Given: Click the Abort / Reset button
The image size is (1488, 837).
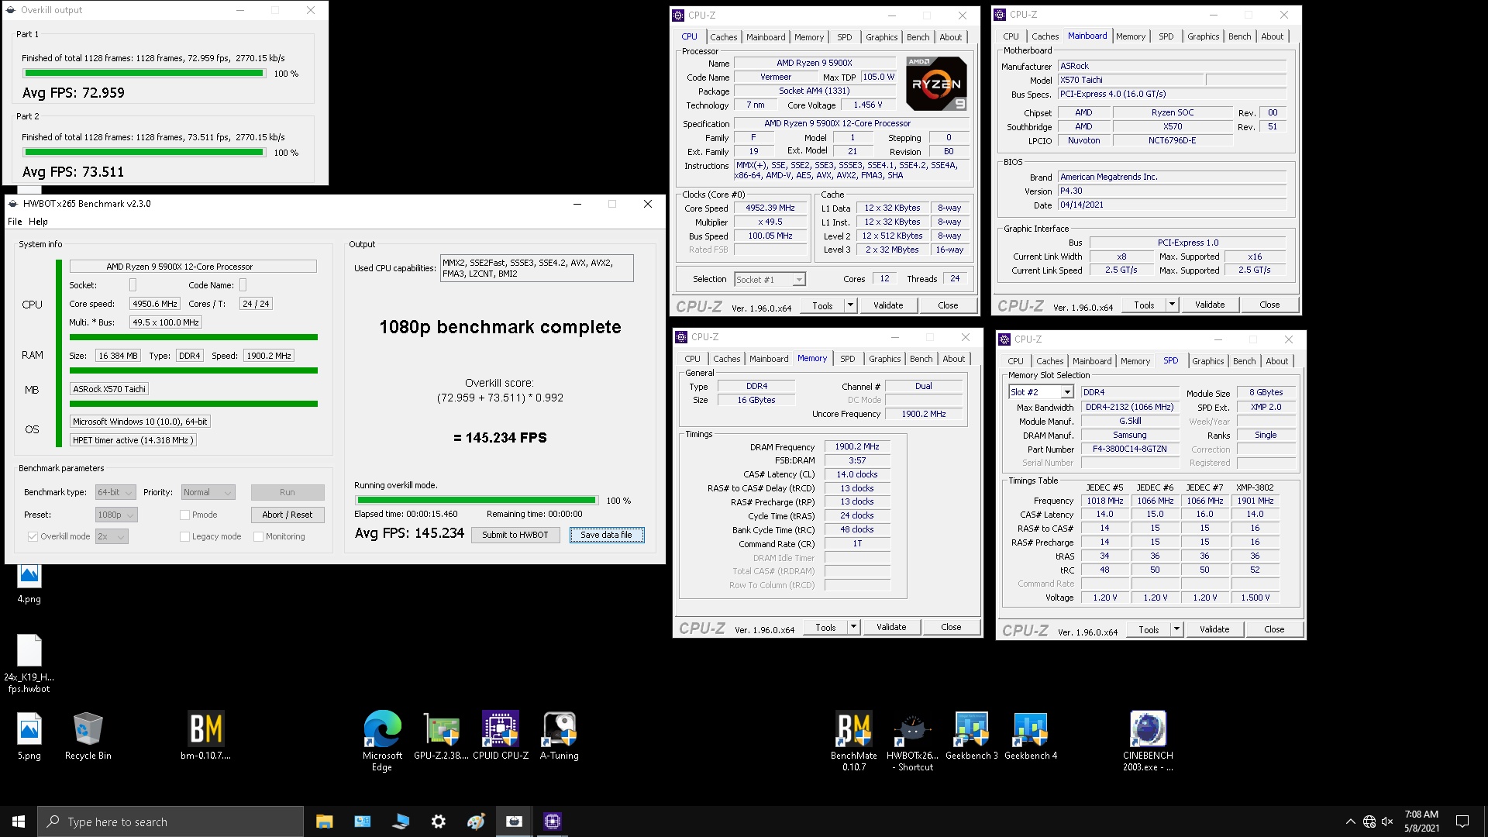Looking at the screenshot, I should [x=288, y=515].
